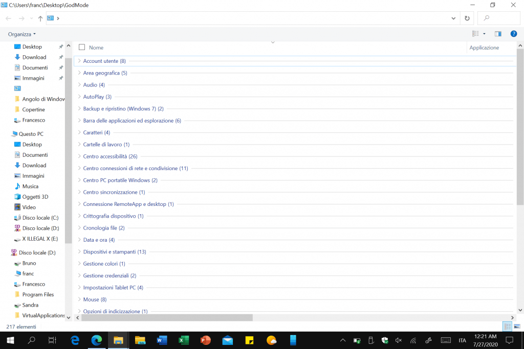Expand the Account utente group
The image size is (524, 349).
click(79, 61)
